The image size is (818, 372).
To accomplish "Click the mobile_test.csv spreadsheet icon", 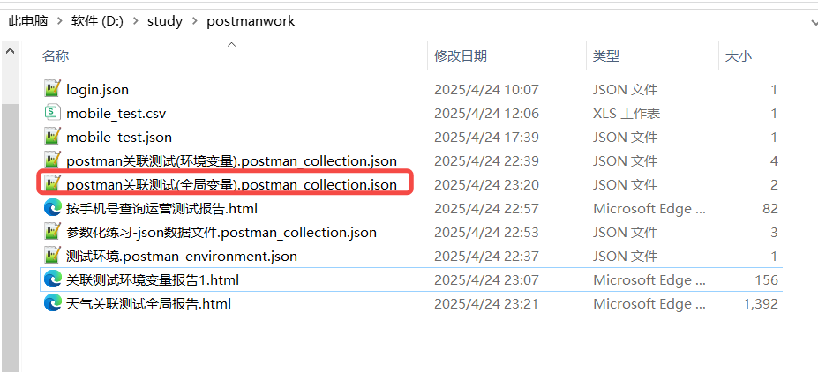I will click(x=52, y=113).
